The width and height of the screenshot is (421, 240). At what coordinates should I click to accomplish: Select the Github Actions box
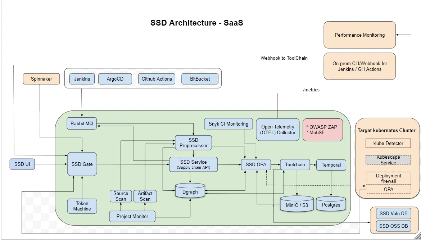tap(157, 79)
